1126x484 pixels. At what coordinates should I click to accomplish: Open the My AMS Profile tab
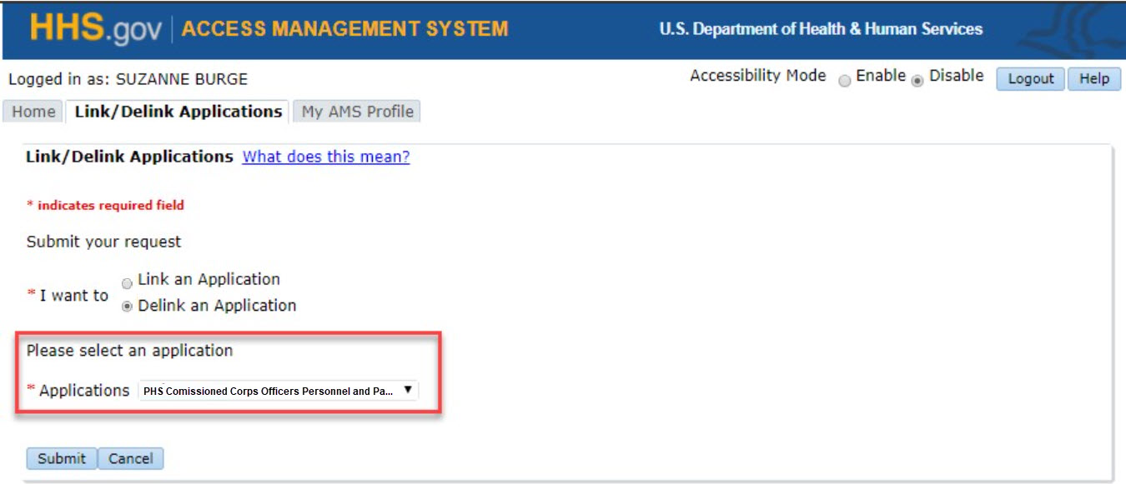[x=357, y=112]
